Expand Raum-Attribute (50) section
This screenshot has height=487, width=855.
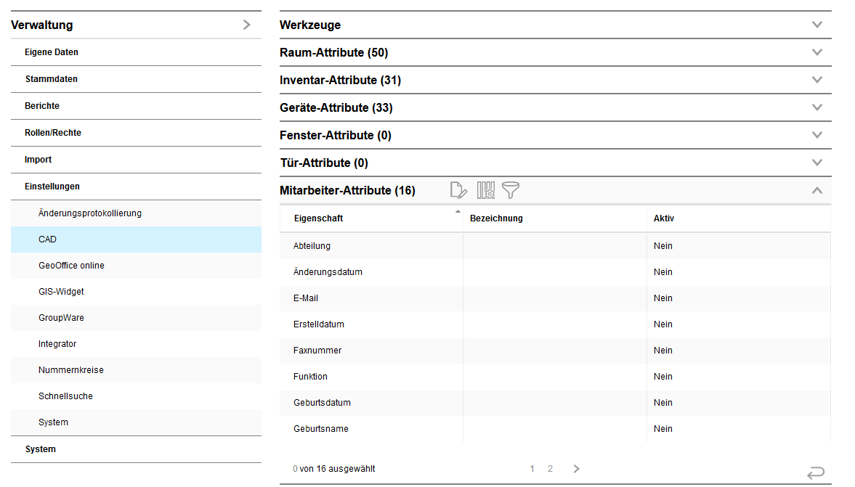tap(817, 52)
